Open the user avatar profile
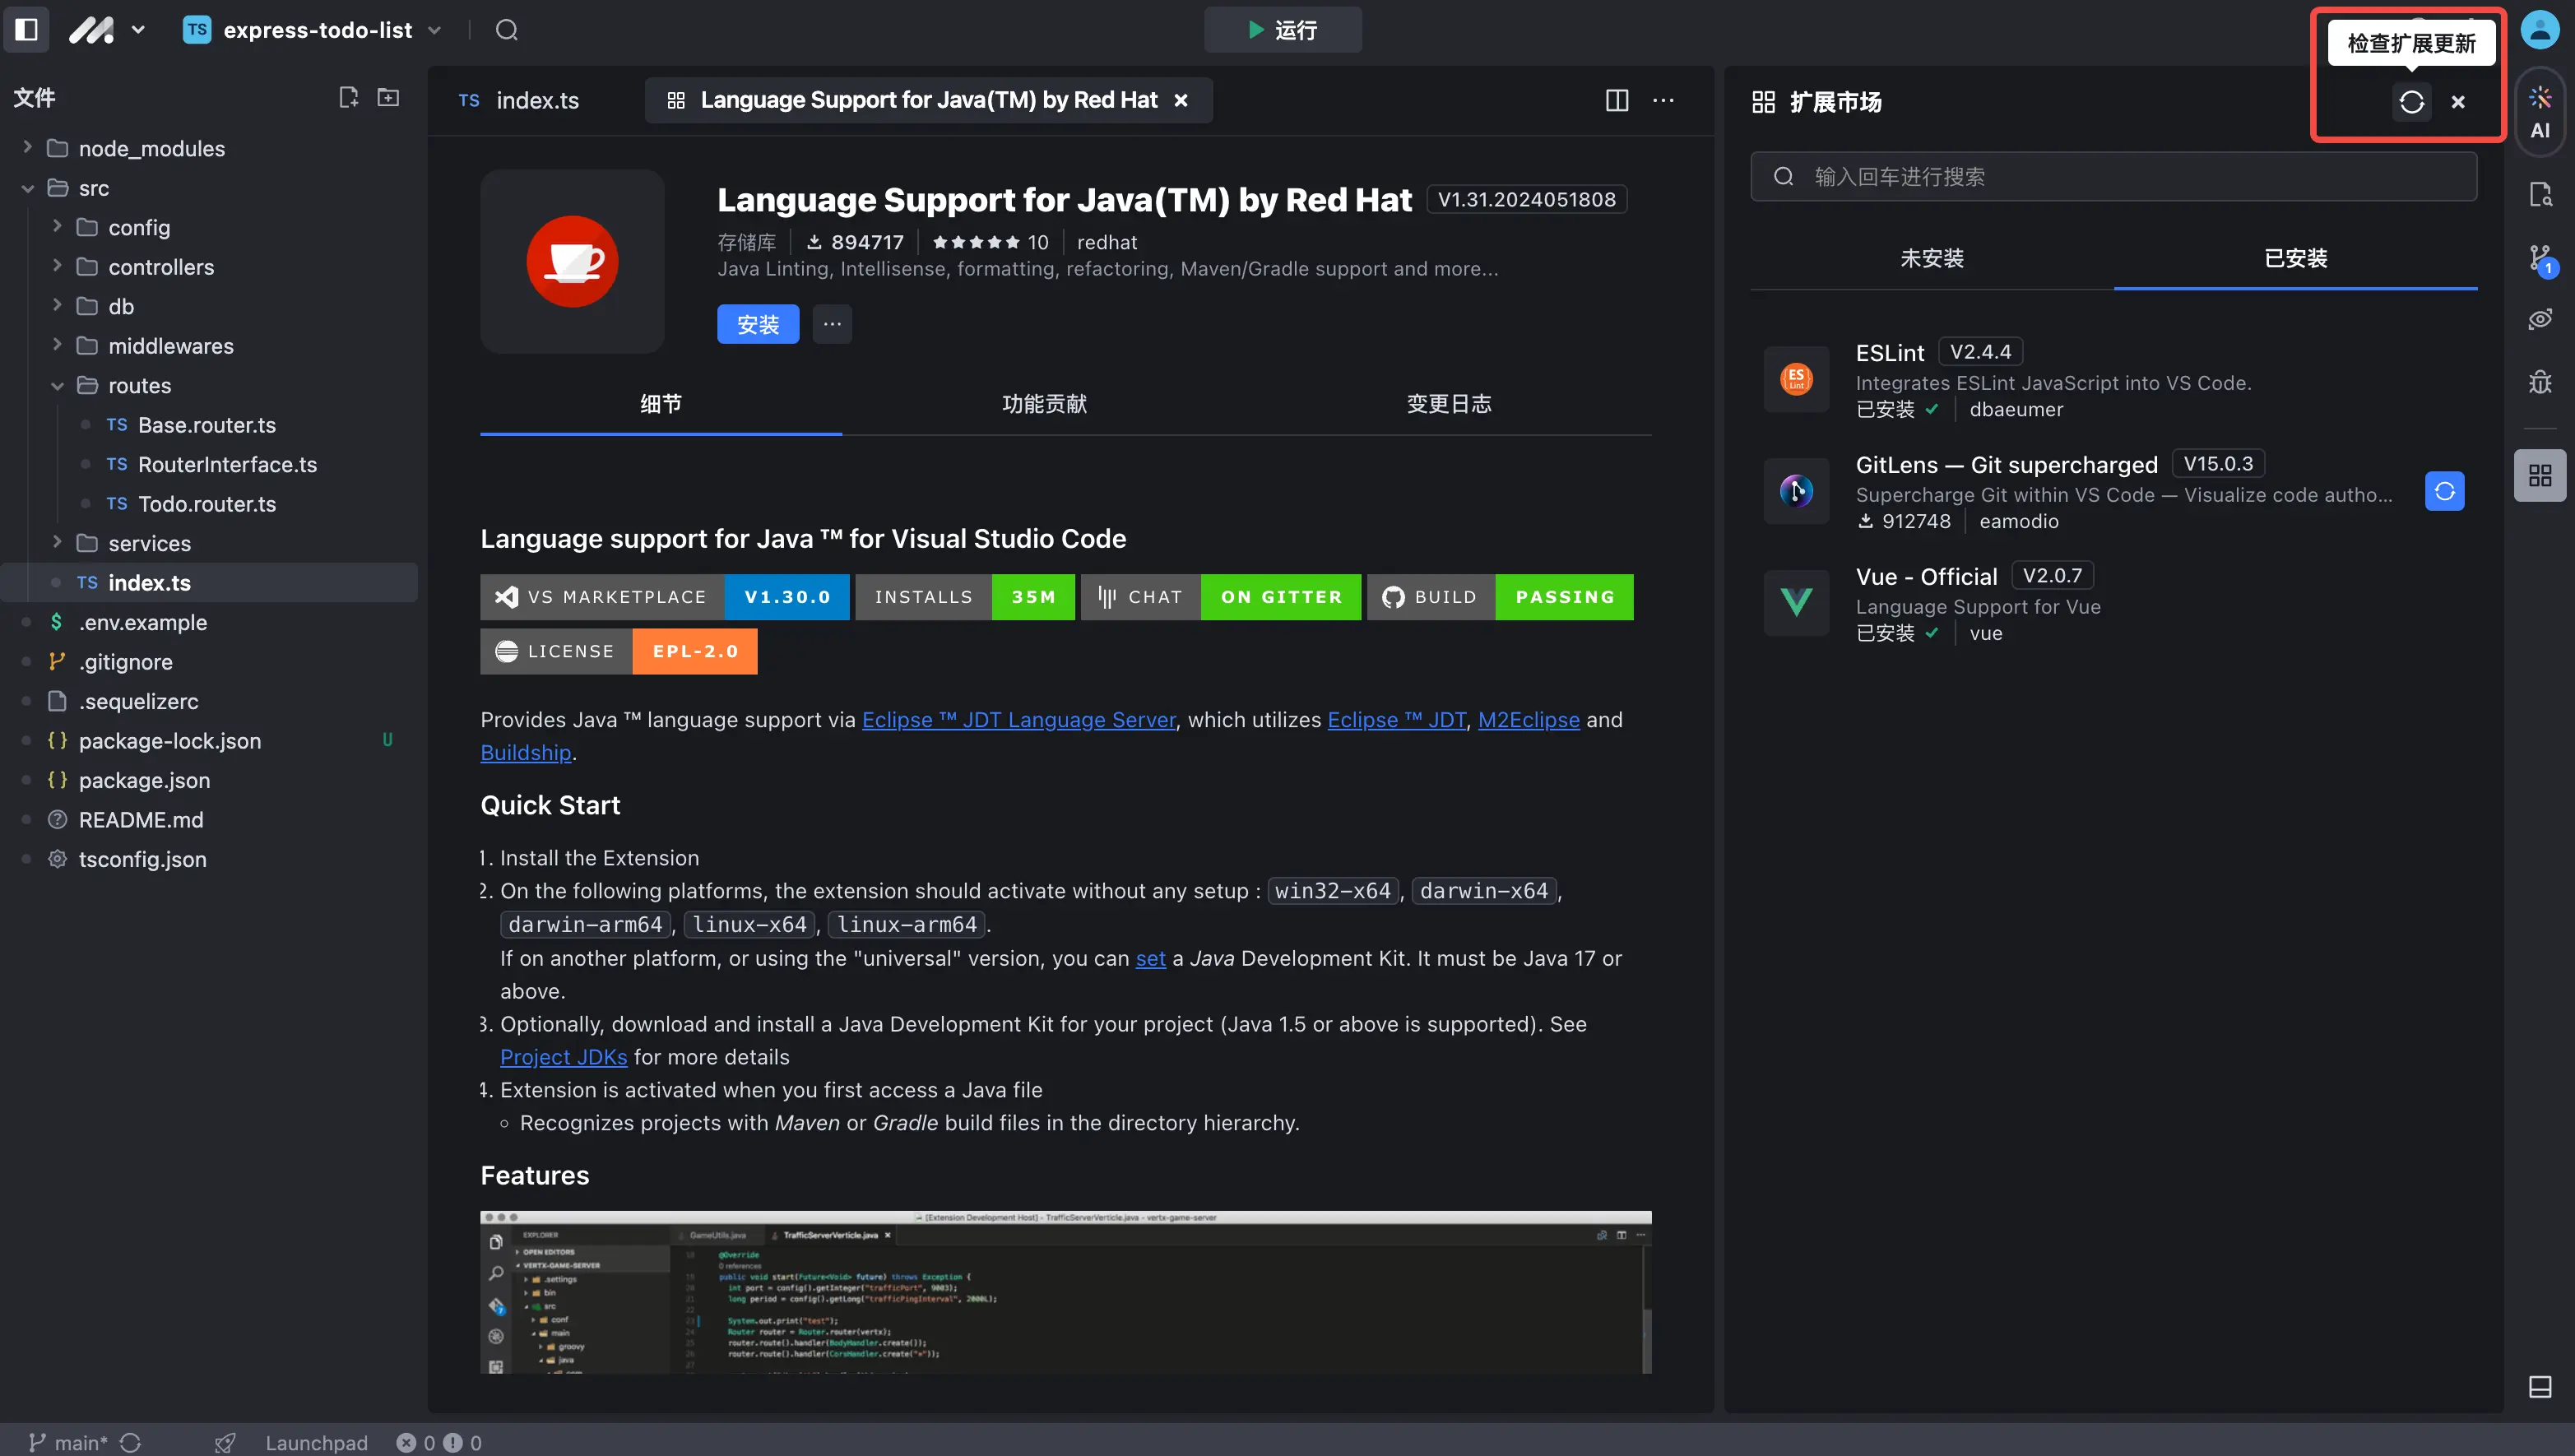Image resolution: width=2575 pixels, height=1456 pixels. click(2539, 30)
